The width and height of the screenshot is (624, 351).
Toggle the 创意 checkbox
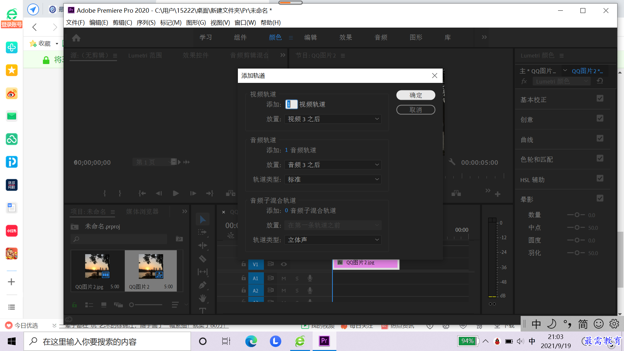tap(600, 118)
